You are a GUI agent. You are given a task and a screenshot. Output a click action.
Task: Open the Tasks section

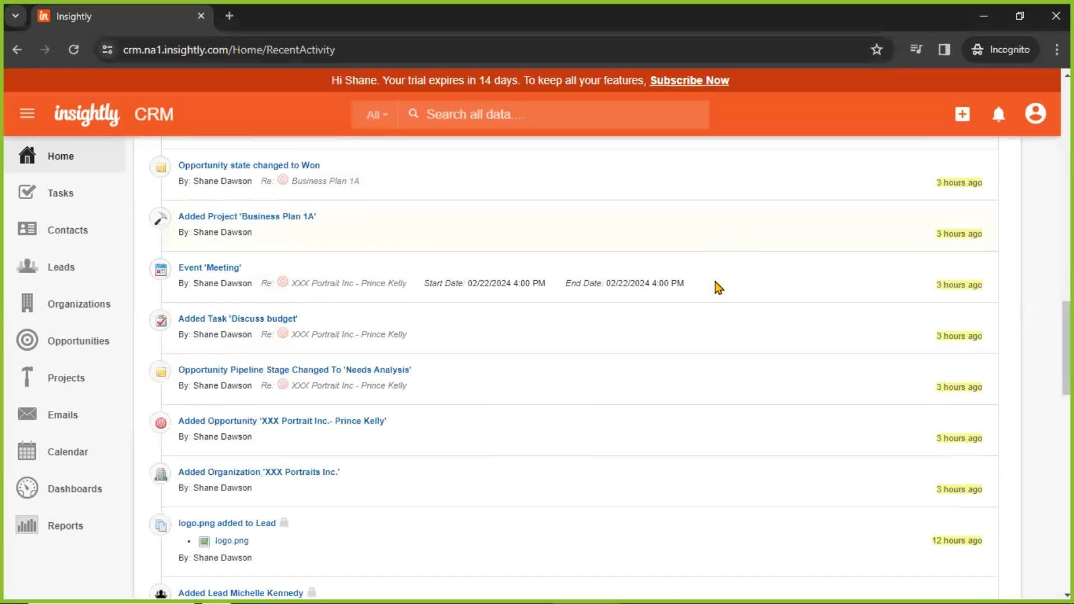tap(60, 192)
